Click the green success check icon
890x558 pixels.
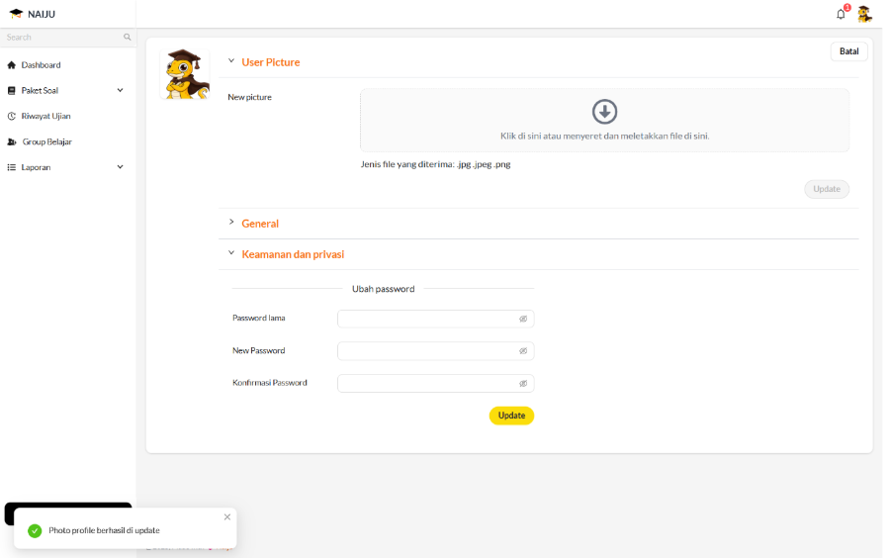35,530
